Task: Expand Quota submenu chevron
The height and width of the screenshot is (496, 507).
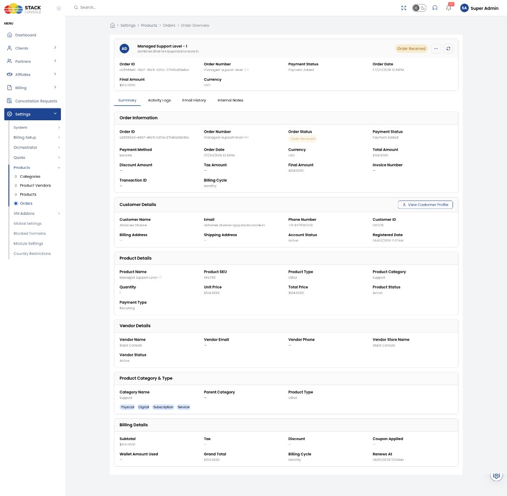Action: click(59, 157)
